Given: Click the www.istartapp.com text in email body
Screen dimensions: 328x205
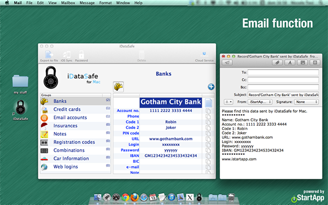Looking at the screenshot, I should [239, 159].
